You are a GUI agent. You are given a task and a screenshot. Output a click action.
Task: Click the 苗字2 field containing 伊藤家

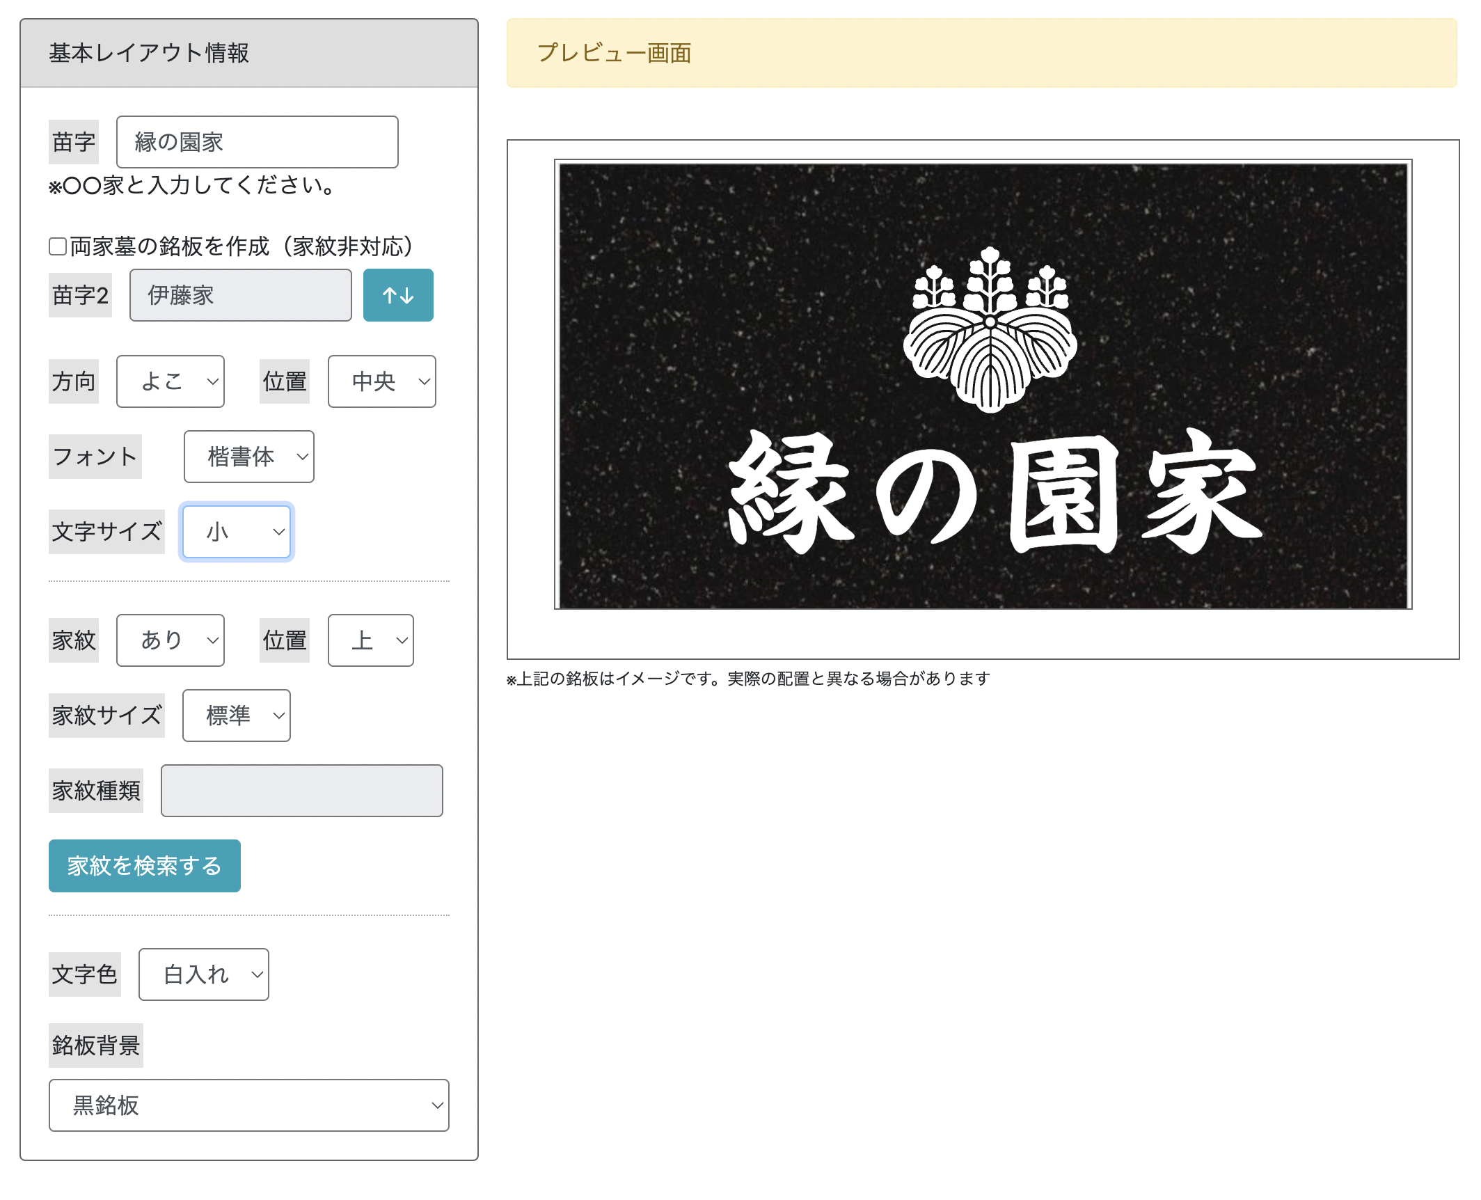[240, 295]
